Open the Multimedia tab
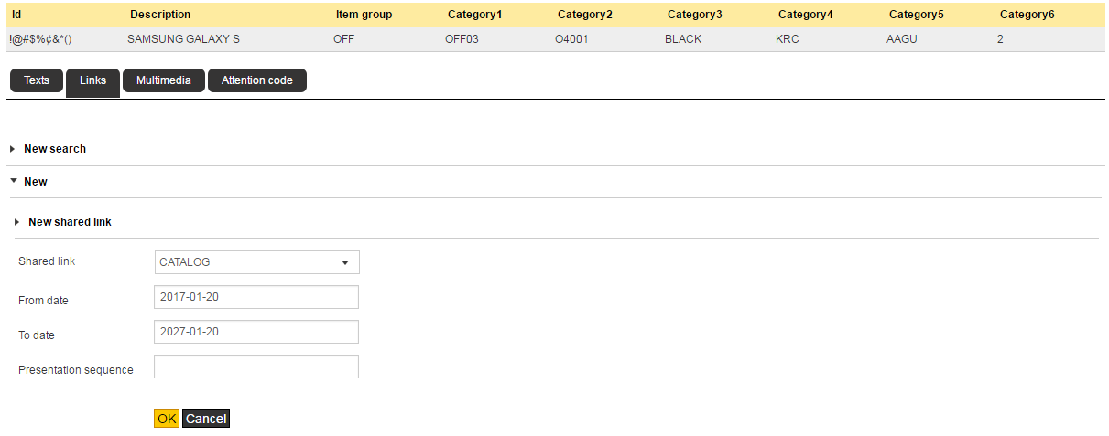1109x436 pixels. tap(163, 80)
